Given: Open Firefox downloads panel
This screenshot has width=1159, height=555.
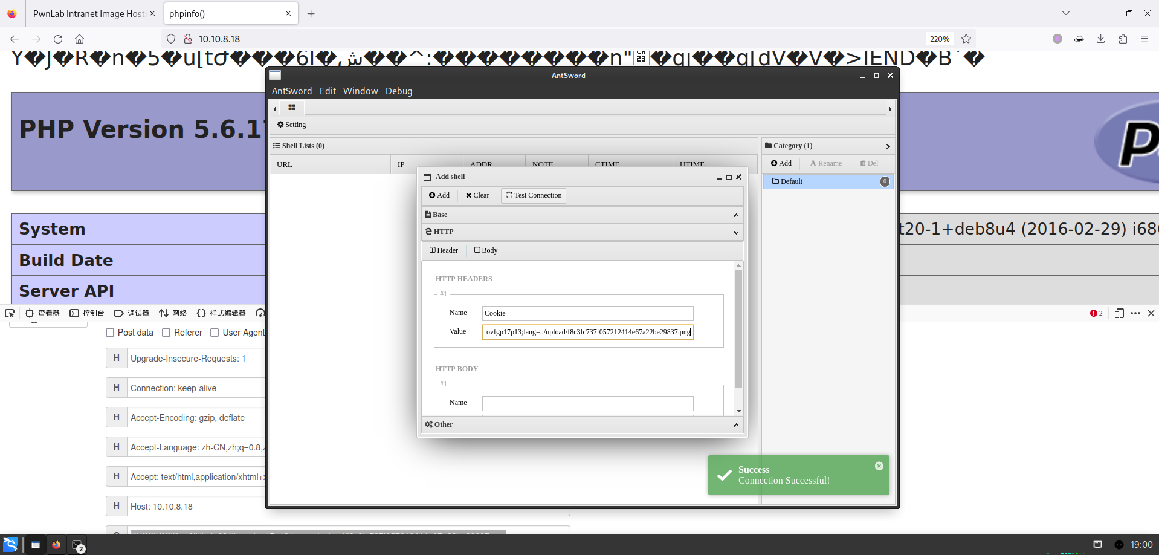Looking at the screenshot, I should tap(1101, 39).
